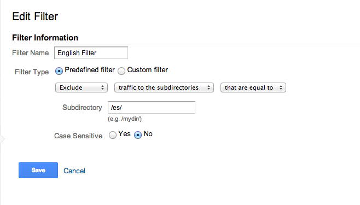Click the Filter Information section heading
This screenshot has width=360, height=205.
pyautogui.click(x=45, y=38)
